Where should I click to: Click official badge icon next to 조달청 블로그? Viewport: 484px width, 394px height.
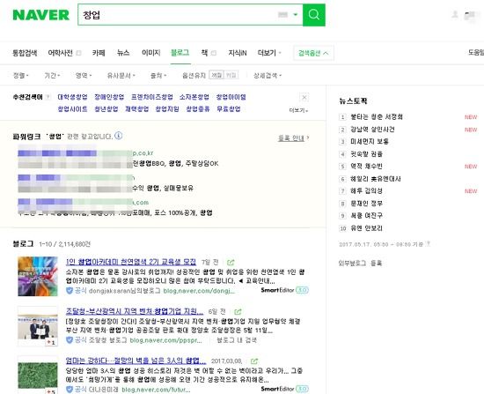70,340
